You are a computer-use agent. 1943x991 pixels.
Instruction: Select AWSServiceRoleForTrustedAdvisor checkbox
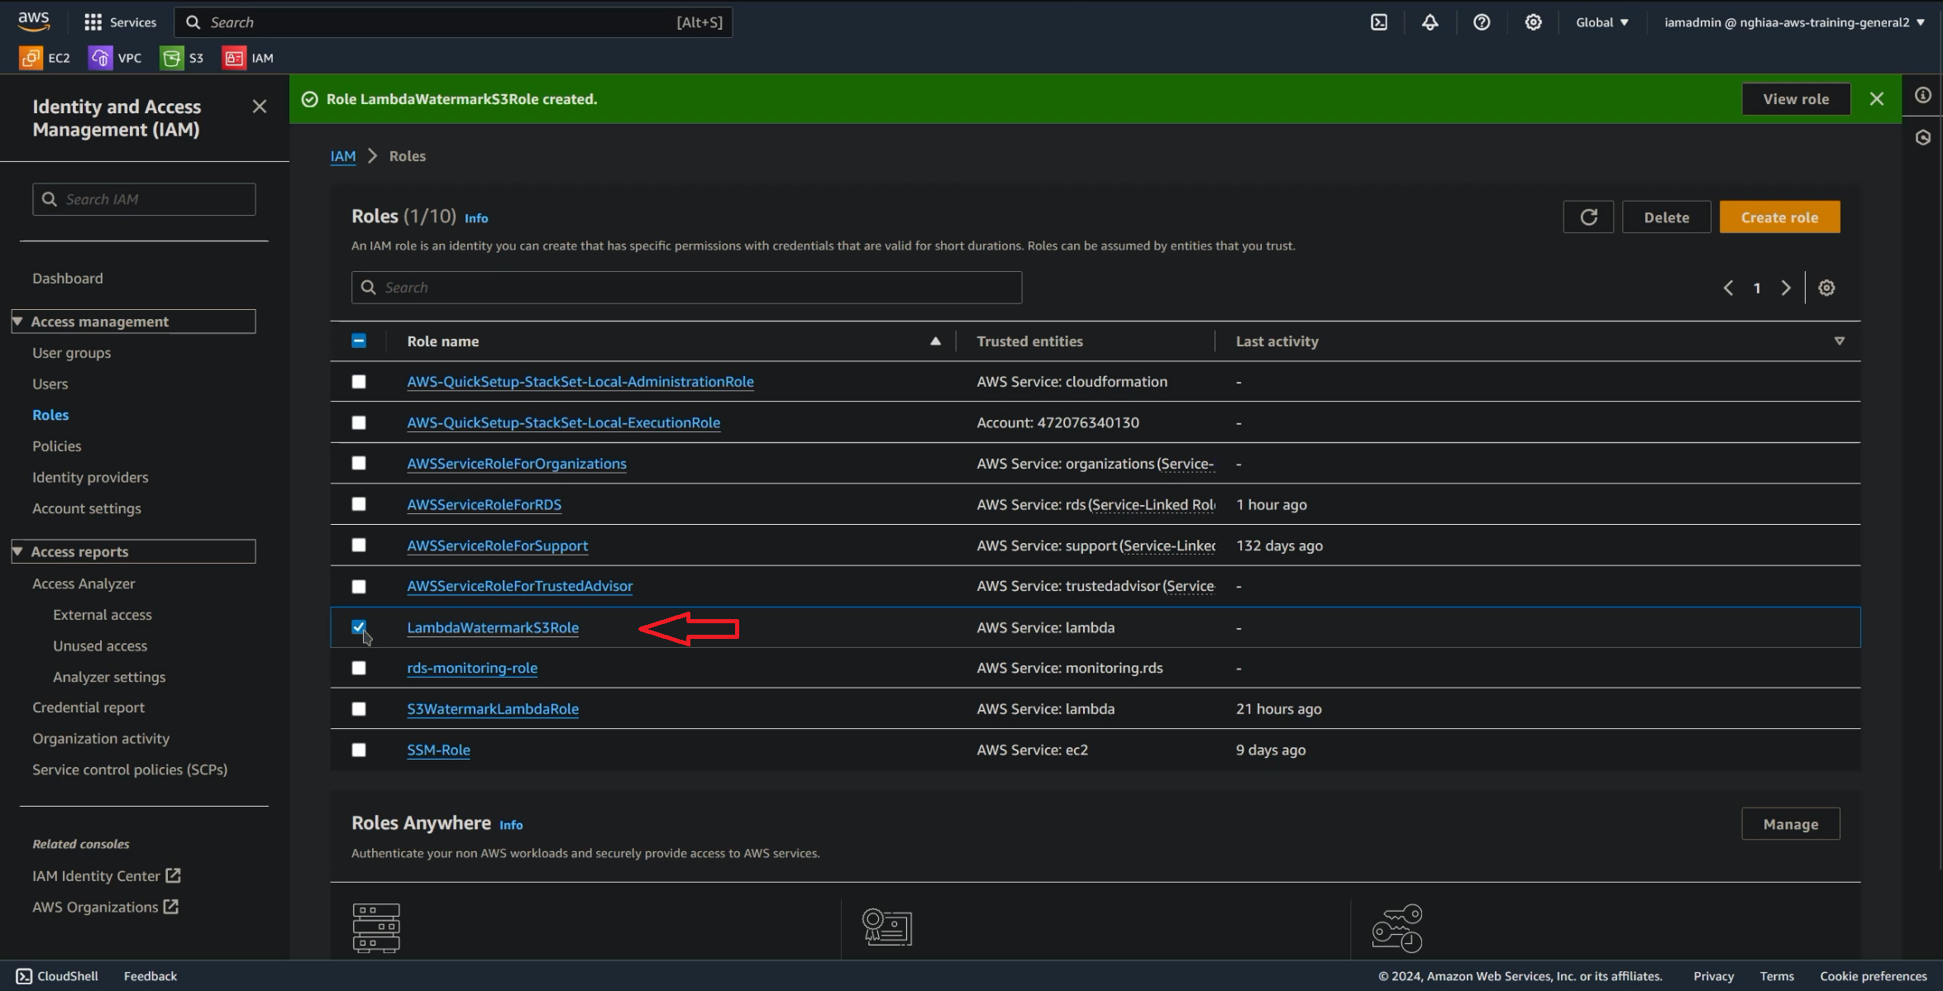click(x=359, y=587)
